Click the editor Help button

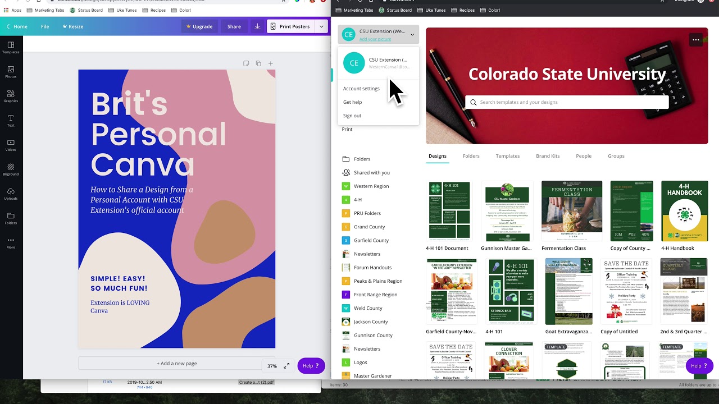(x=311, y=366)
